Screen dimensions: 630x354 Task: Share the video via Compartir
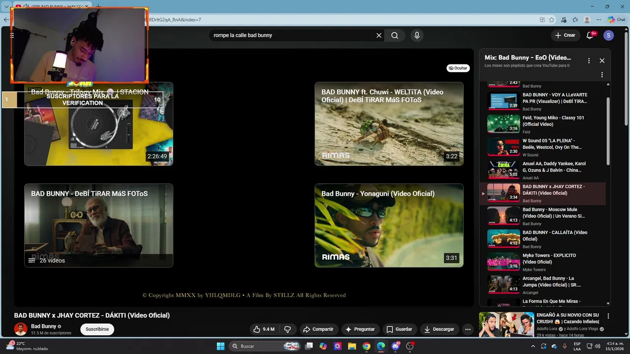318,329
